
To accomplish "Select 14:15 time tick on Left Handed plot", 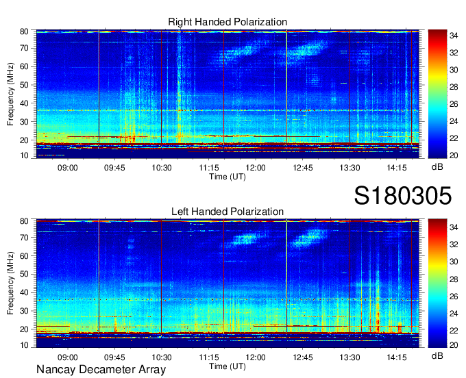I will (x=397, y=357).
